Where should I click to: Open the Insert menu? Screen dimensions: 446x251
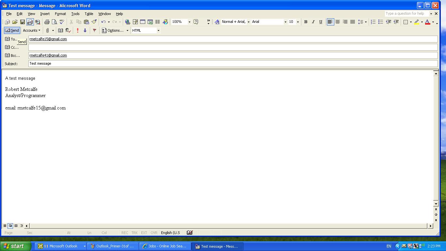(x=45, y=14)
